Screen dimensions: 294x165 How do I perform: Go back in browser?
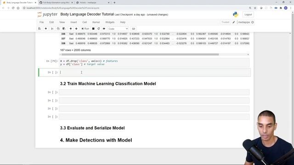point(3,8)
